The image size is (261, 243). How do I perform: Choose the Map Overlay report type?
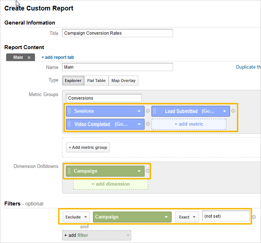coord(123,81)
